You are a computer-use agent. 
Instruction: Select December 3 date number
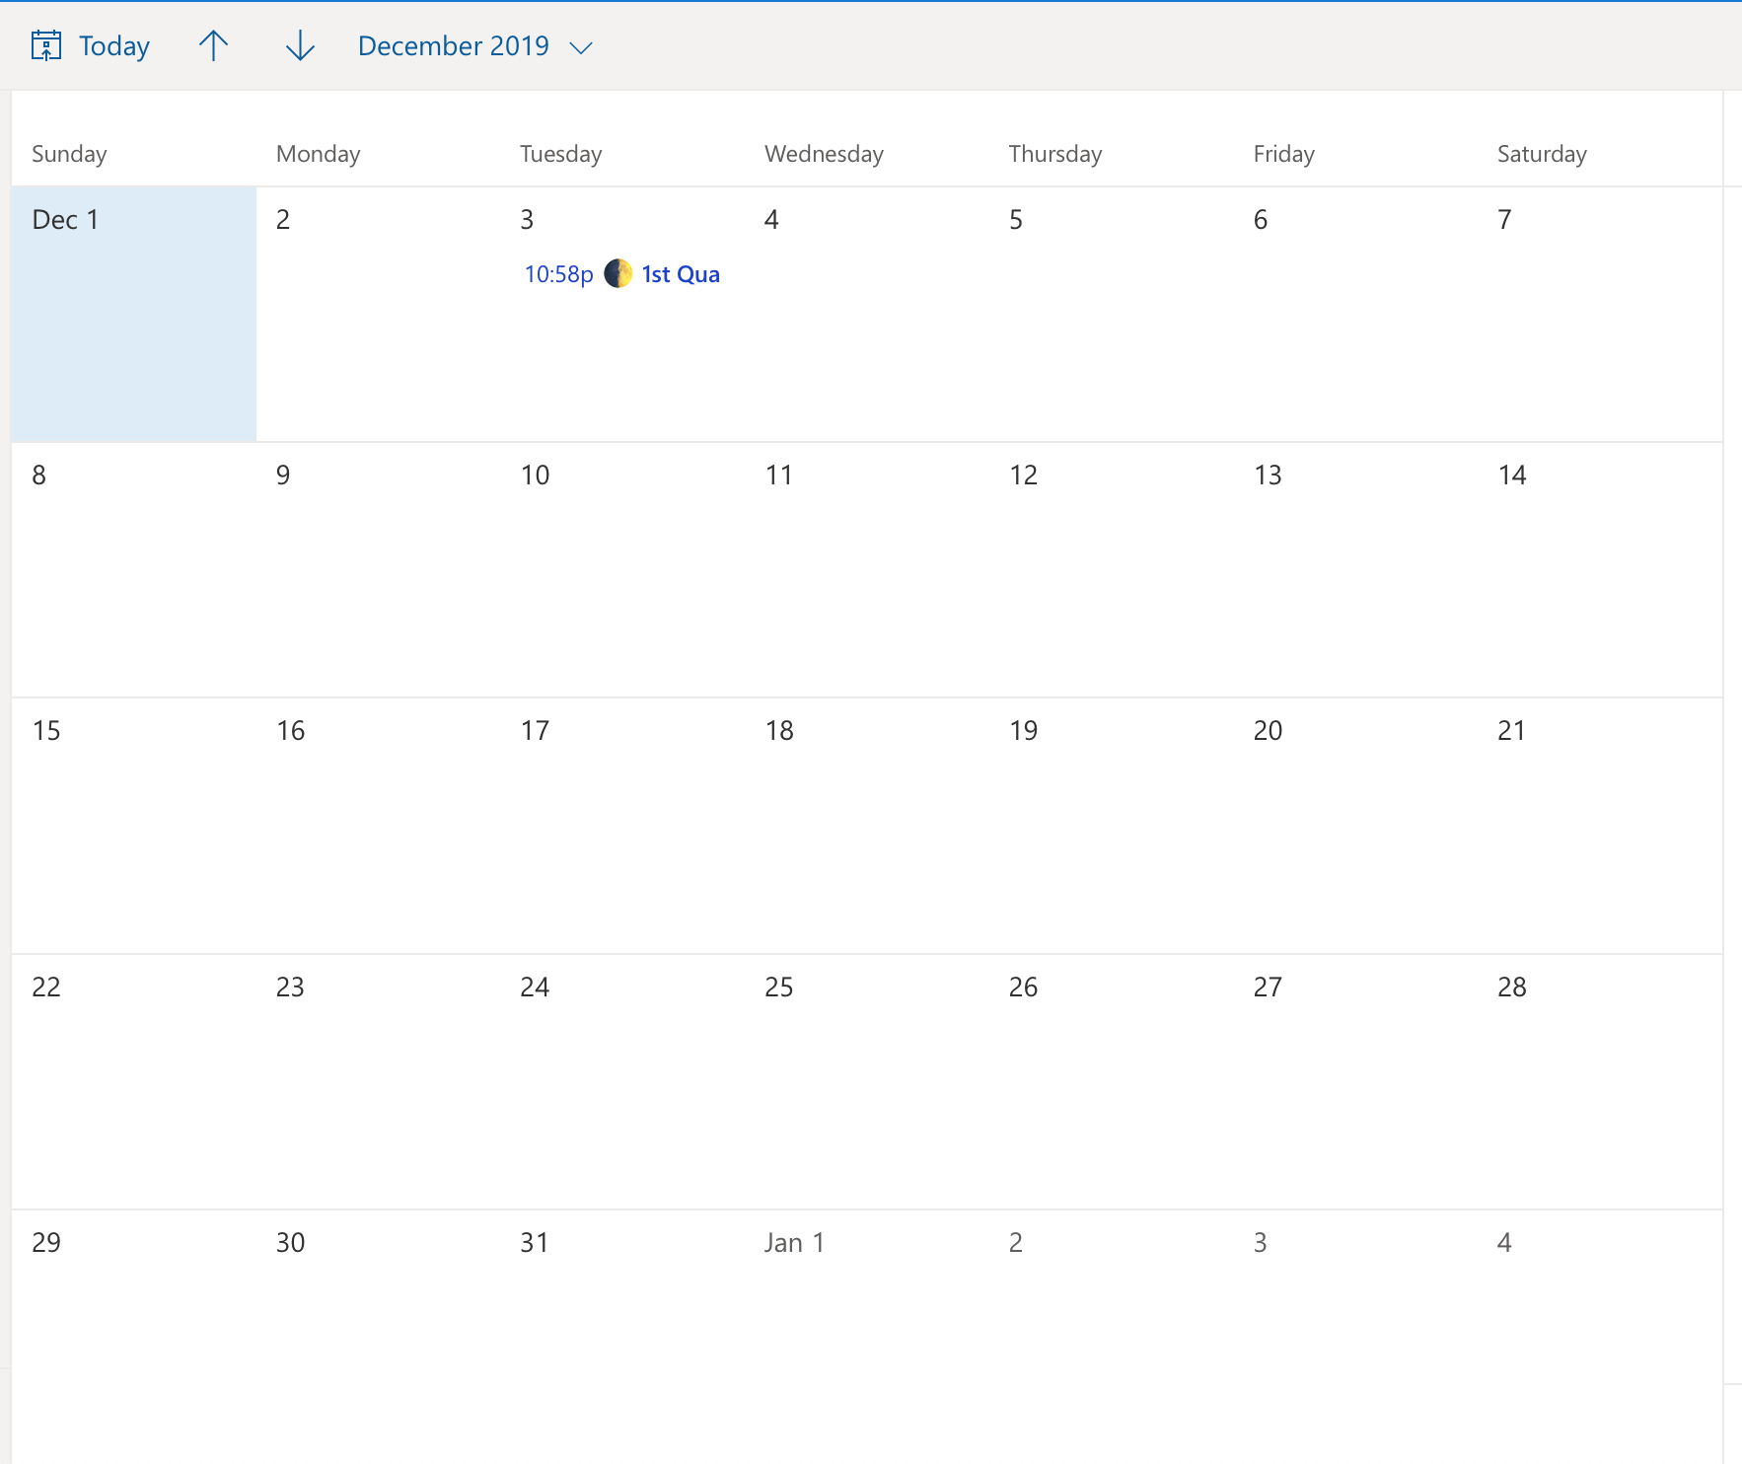point(527,219)
